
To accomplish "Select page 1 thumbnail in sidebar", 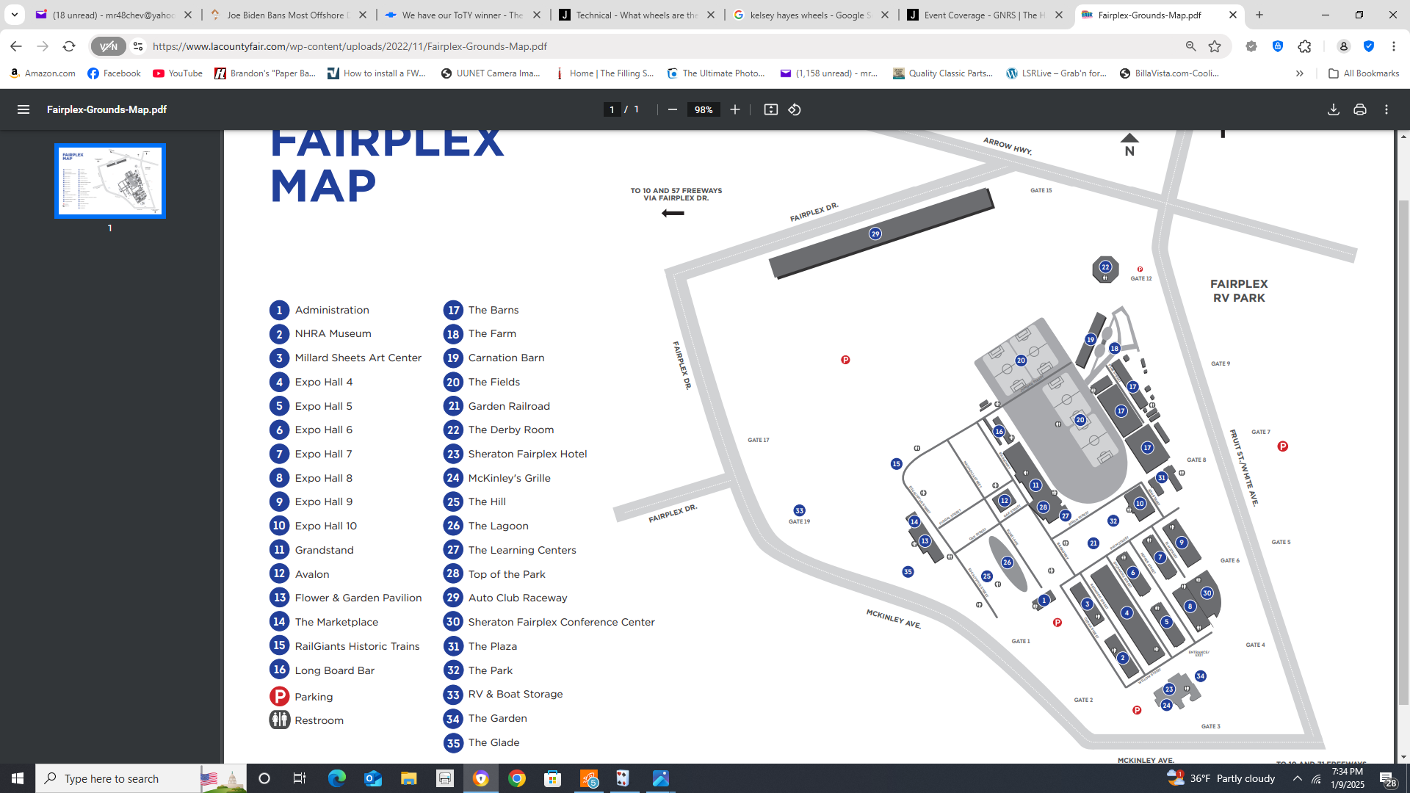I will point(110,181).
